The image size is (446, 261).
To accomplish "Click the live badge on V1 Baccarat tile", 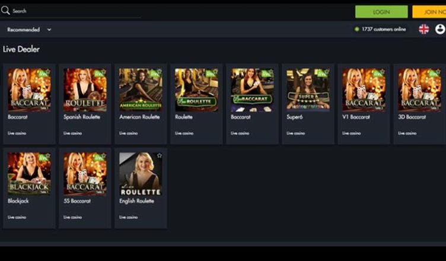I will pos(376,73).
